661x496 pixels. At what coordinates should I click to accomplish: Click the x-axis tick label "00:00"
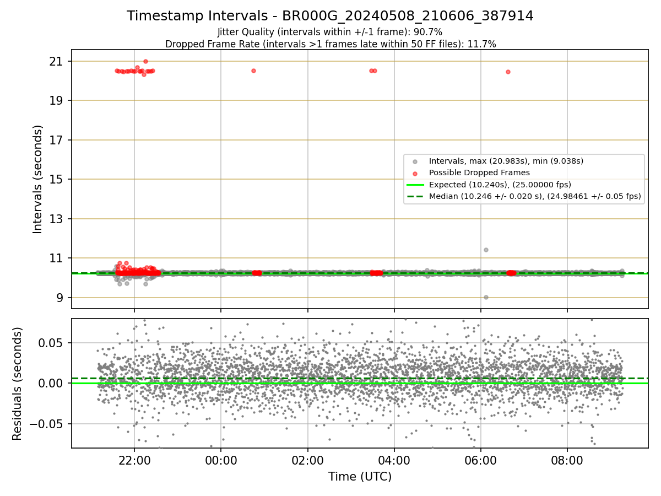click(x=221, y=461)
